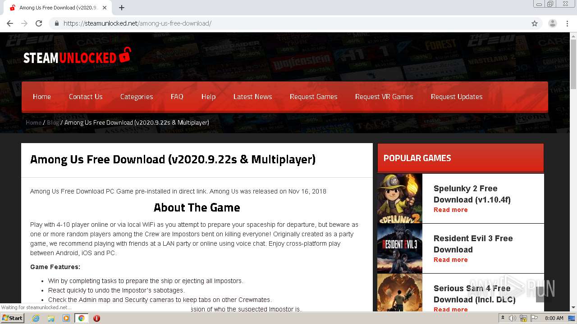Open a new tab with the plus icon
This screenshot has height=324, width=577.
[x=122, y=8]
